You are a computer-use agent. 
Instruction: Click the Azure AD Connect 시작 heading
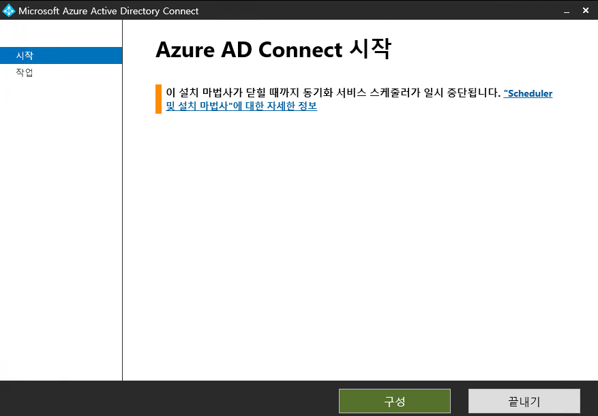(x=273, y=50)
